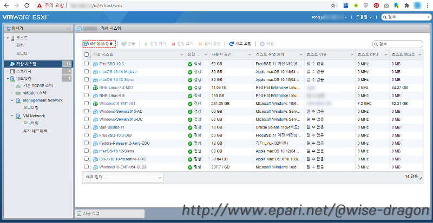The height and width of the screenshot is (223, 433).
Task: Click the 11.05 TB used space cell
Action: 219,87
